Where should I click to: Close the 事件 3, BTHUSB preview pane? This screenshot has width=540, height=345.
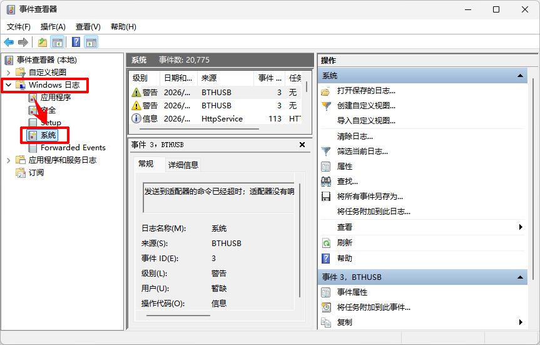coord(302,145)
